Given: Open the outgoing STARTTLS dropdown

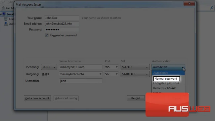Looking at the screenshot, I should tap(135, 74).
